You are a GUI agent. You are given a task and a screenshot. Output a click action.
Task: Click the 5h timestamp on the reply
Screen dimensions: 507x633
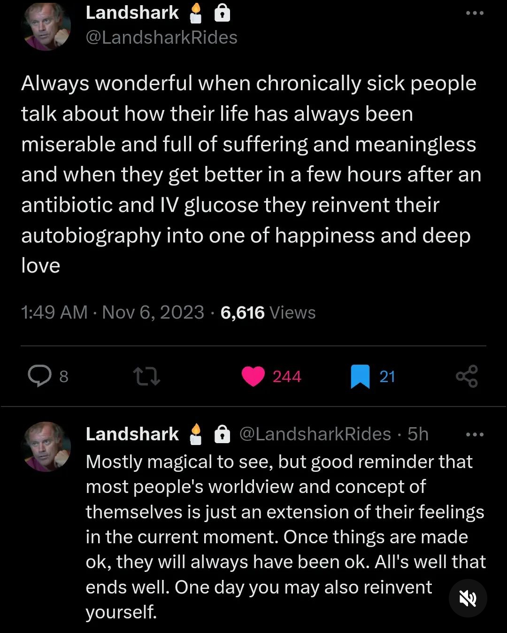(418, 434)
